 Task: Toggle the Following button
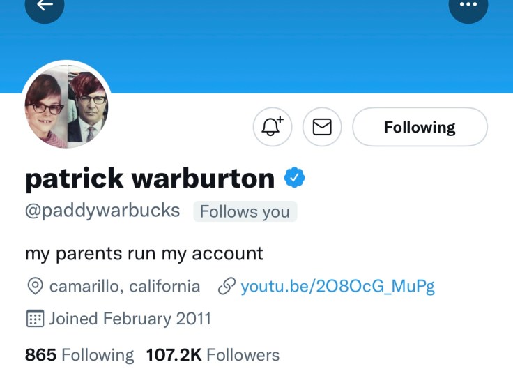point(420,127)
